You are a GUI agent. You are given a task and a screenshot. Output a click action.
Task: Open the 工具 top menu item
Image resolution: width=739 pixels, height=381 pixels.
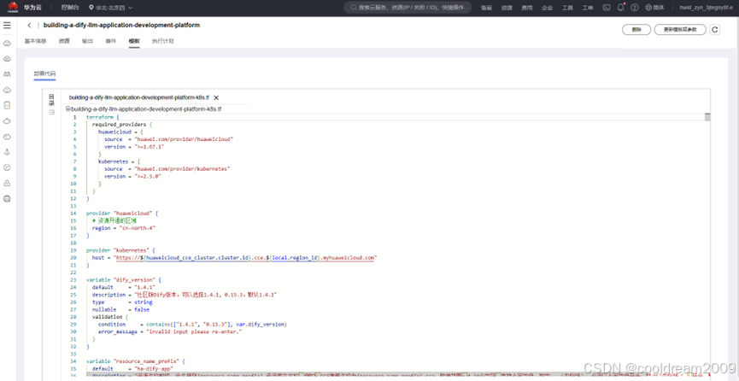(567, 8)
